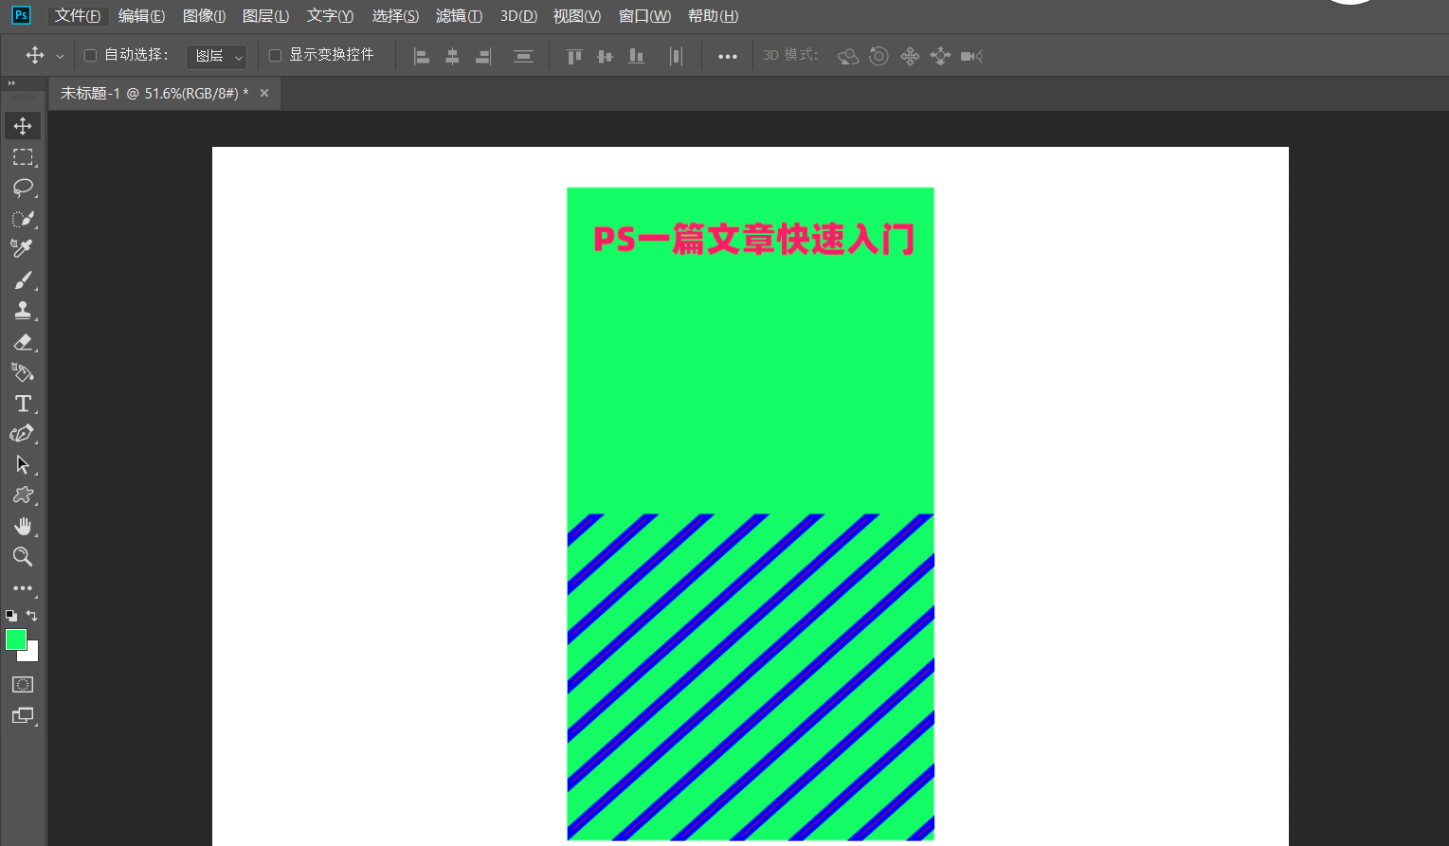1449x846 pixels.
Task: Select the Eyedropper tool
Action: [x=23, y=249]
